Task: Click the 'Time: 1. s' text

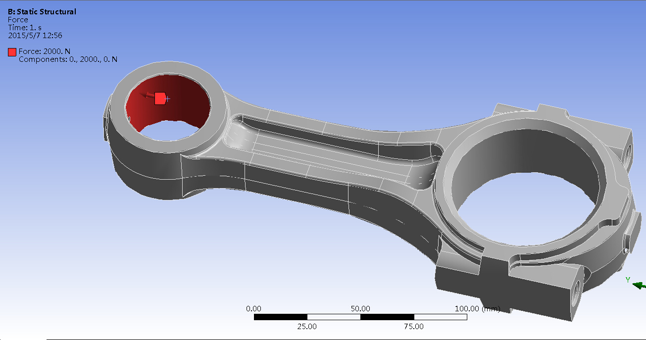Action: (x=25, y=28)
